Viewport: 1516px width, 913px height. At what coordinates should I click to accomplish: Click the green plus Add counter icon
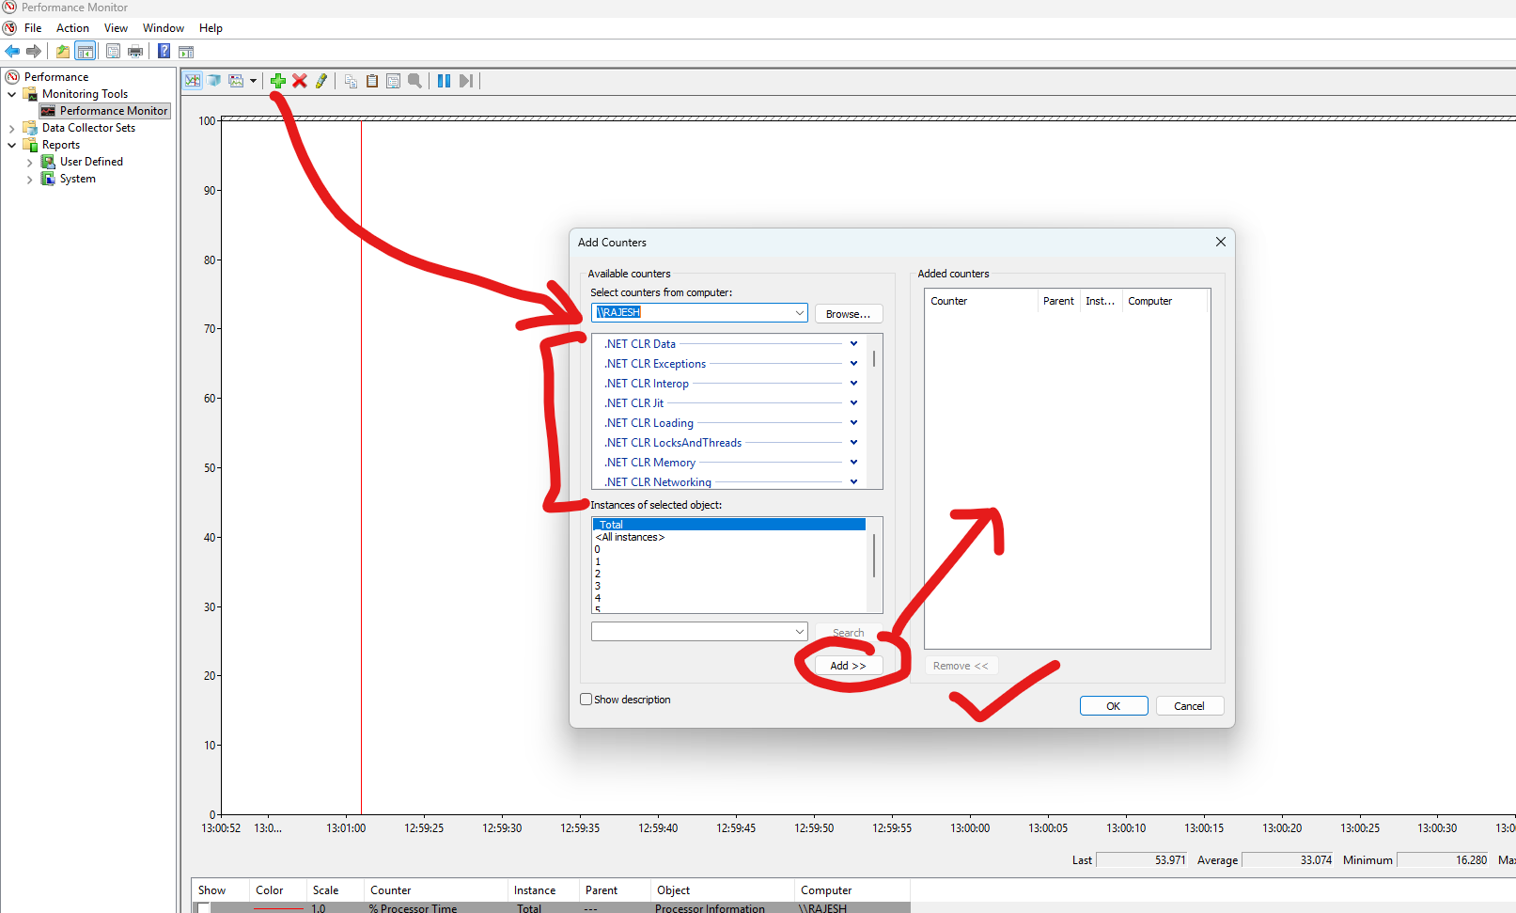(x=277, y=81)
